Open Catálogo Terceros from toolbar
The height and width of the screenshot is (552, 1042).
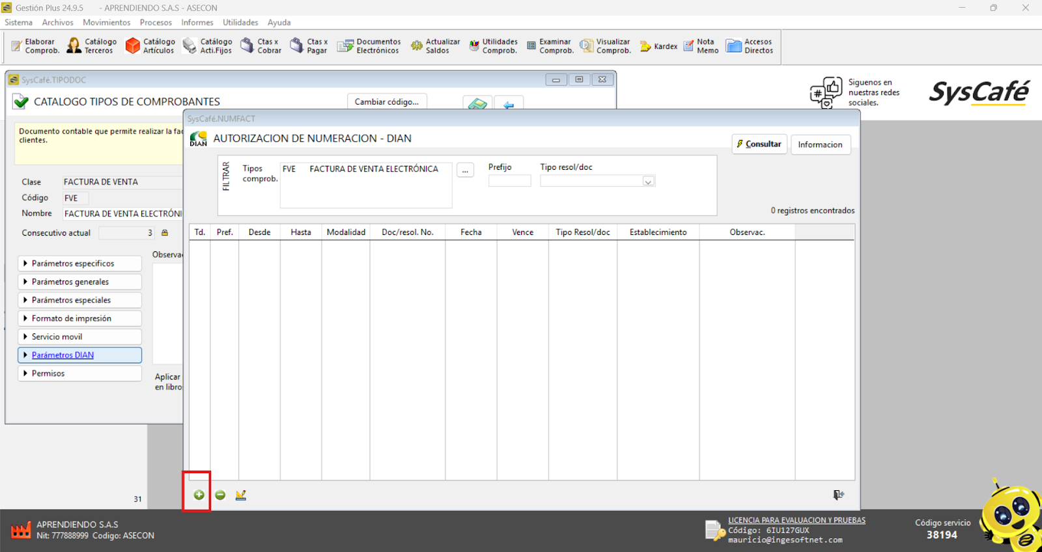click(x=92, y=46)
